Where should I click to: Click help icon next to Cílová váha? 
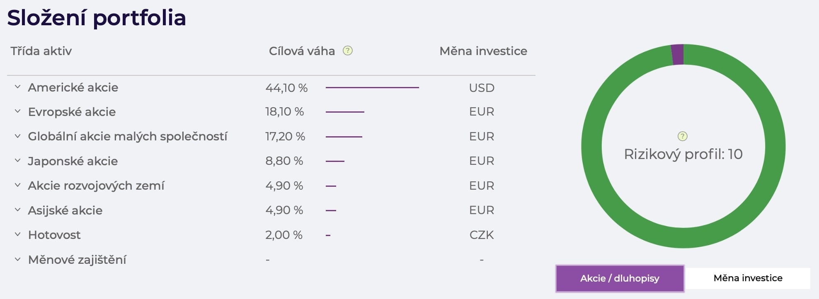347,51
